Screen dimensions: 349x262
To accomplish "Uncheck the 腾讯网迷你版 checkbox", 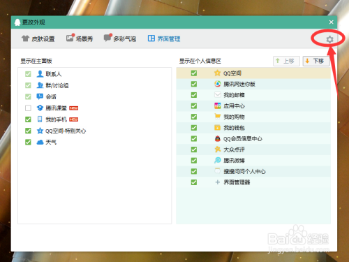I will click(194, 84).
